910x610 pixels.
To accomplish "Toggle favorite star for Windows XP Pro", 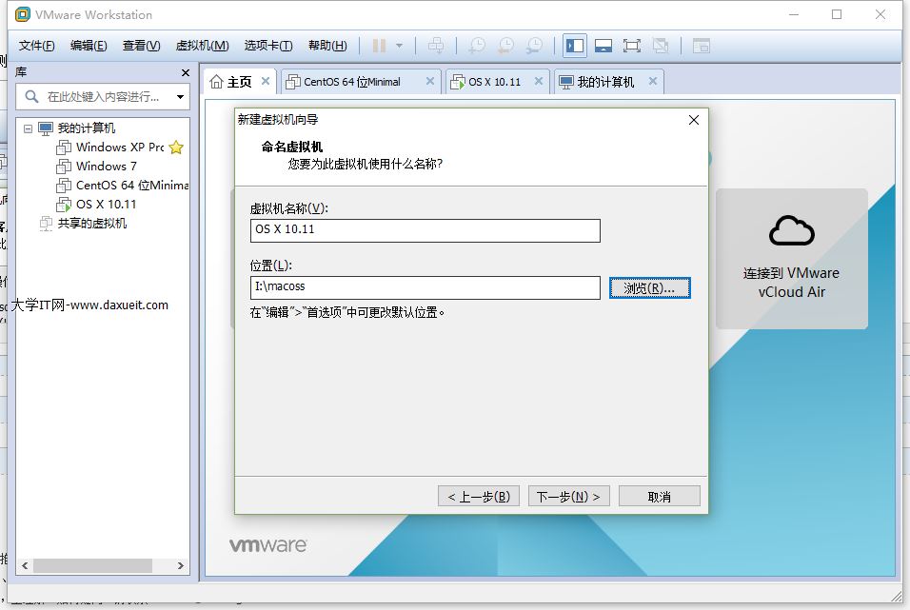I will [176, 148].
